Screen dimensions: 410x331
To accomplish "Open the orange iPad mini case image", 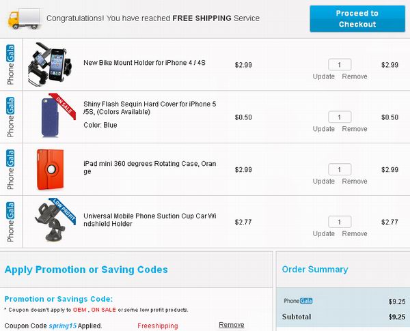I will (50, 169).
